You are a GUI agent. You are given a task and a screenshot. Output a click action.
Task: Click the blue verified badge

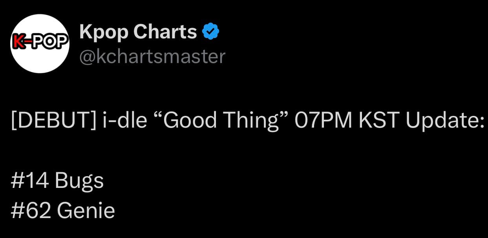pos(210,32)
